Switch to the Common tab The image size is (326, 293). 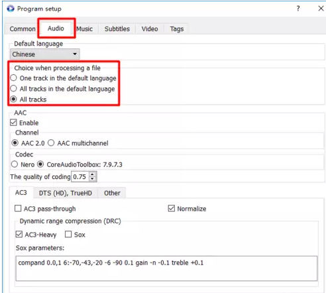pyautogui.click(x=23, y=29)
